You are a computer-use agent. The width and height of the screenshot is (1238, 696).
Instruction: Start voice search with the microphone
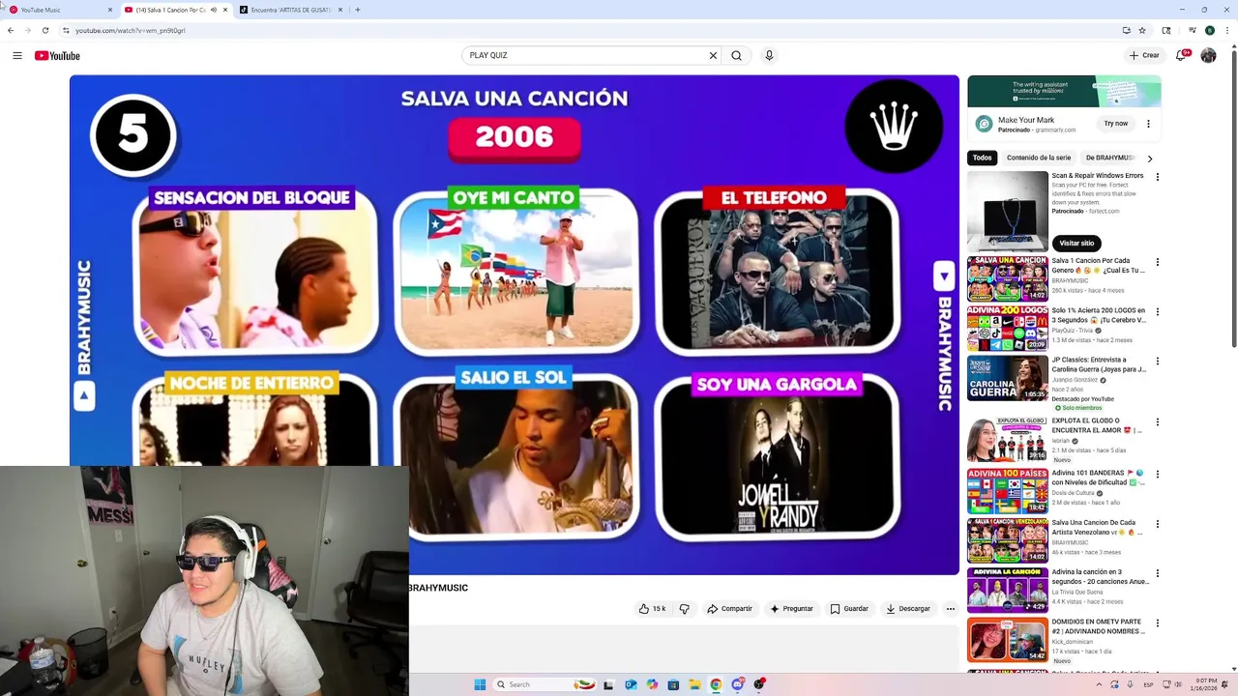(769, 55)
